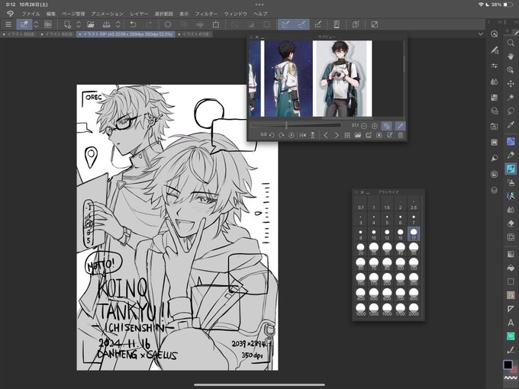Image resolution: width=519 pixels, height=389 pixels.
Task: Select brush size 5
Action: 387,218
